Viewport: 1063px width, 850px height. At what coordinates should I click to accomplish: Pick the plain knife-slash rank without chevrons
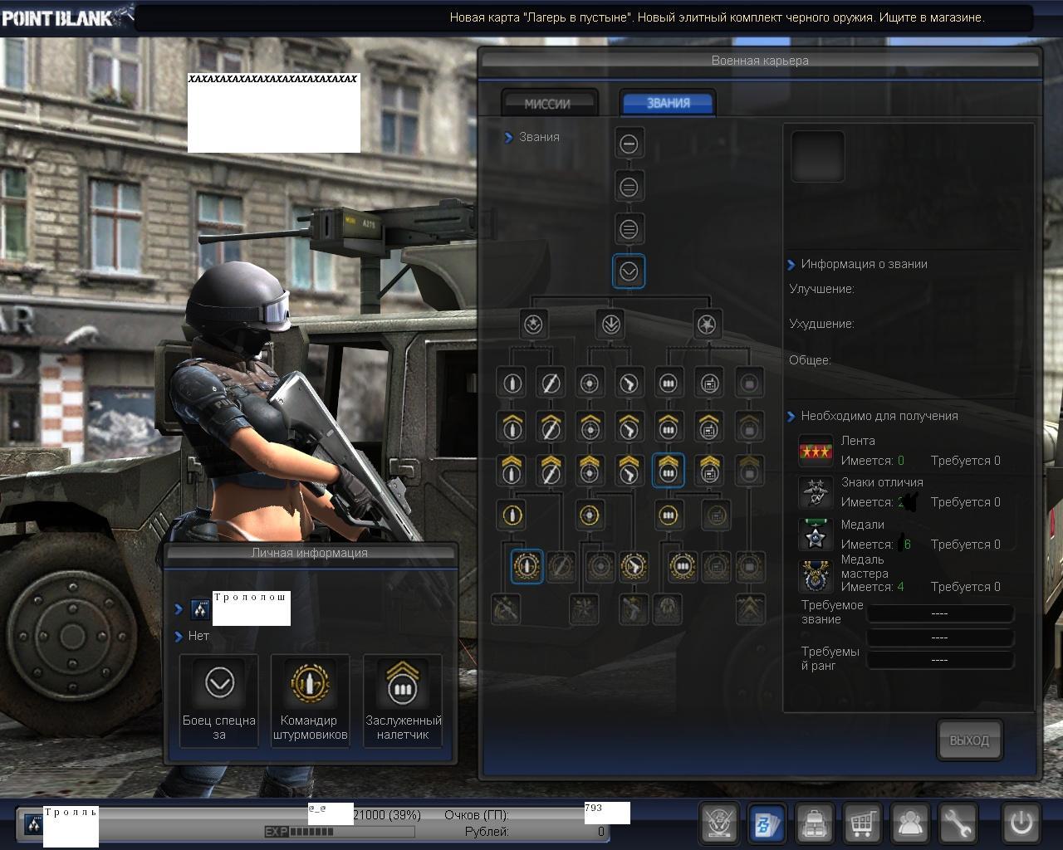coord(551,383)
